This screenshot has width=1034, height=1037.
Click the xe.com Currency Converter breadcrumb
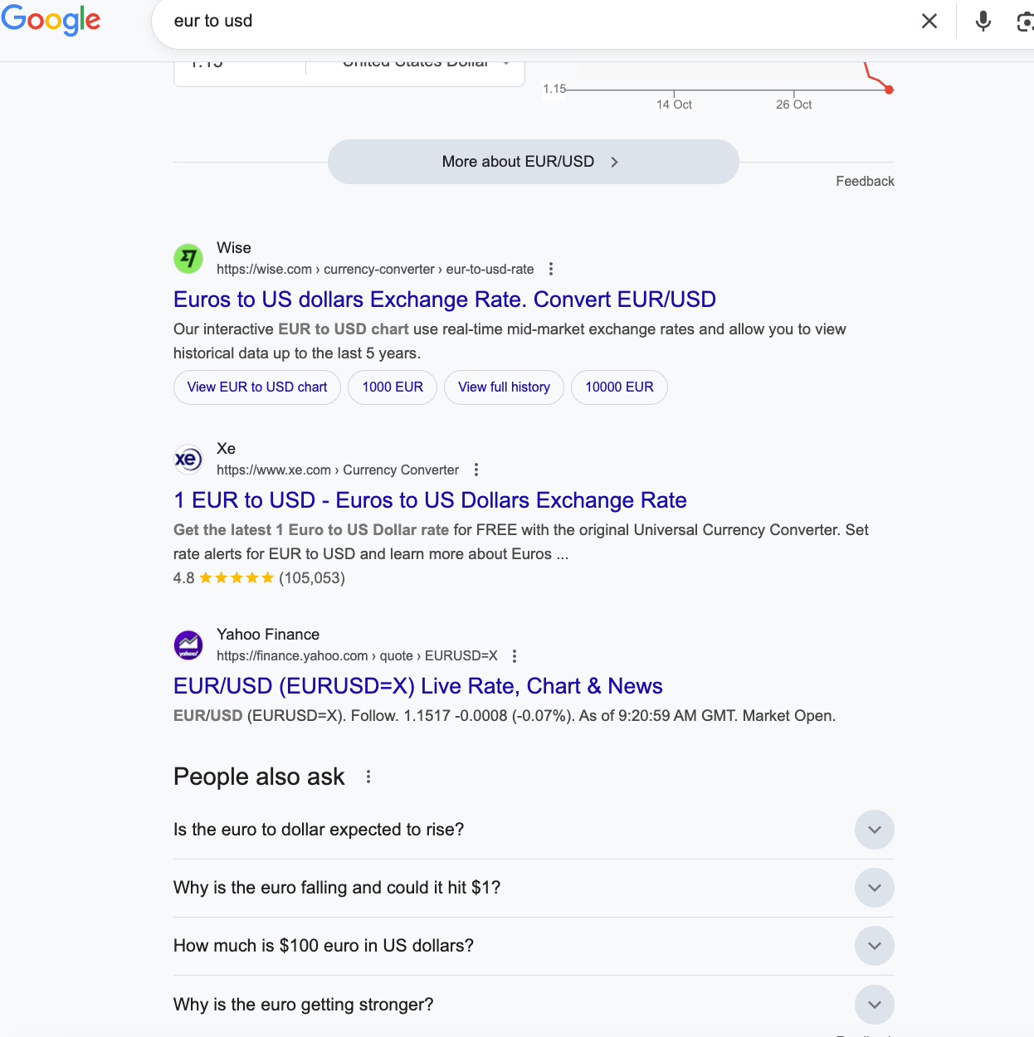point(338,470)
